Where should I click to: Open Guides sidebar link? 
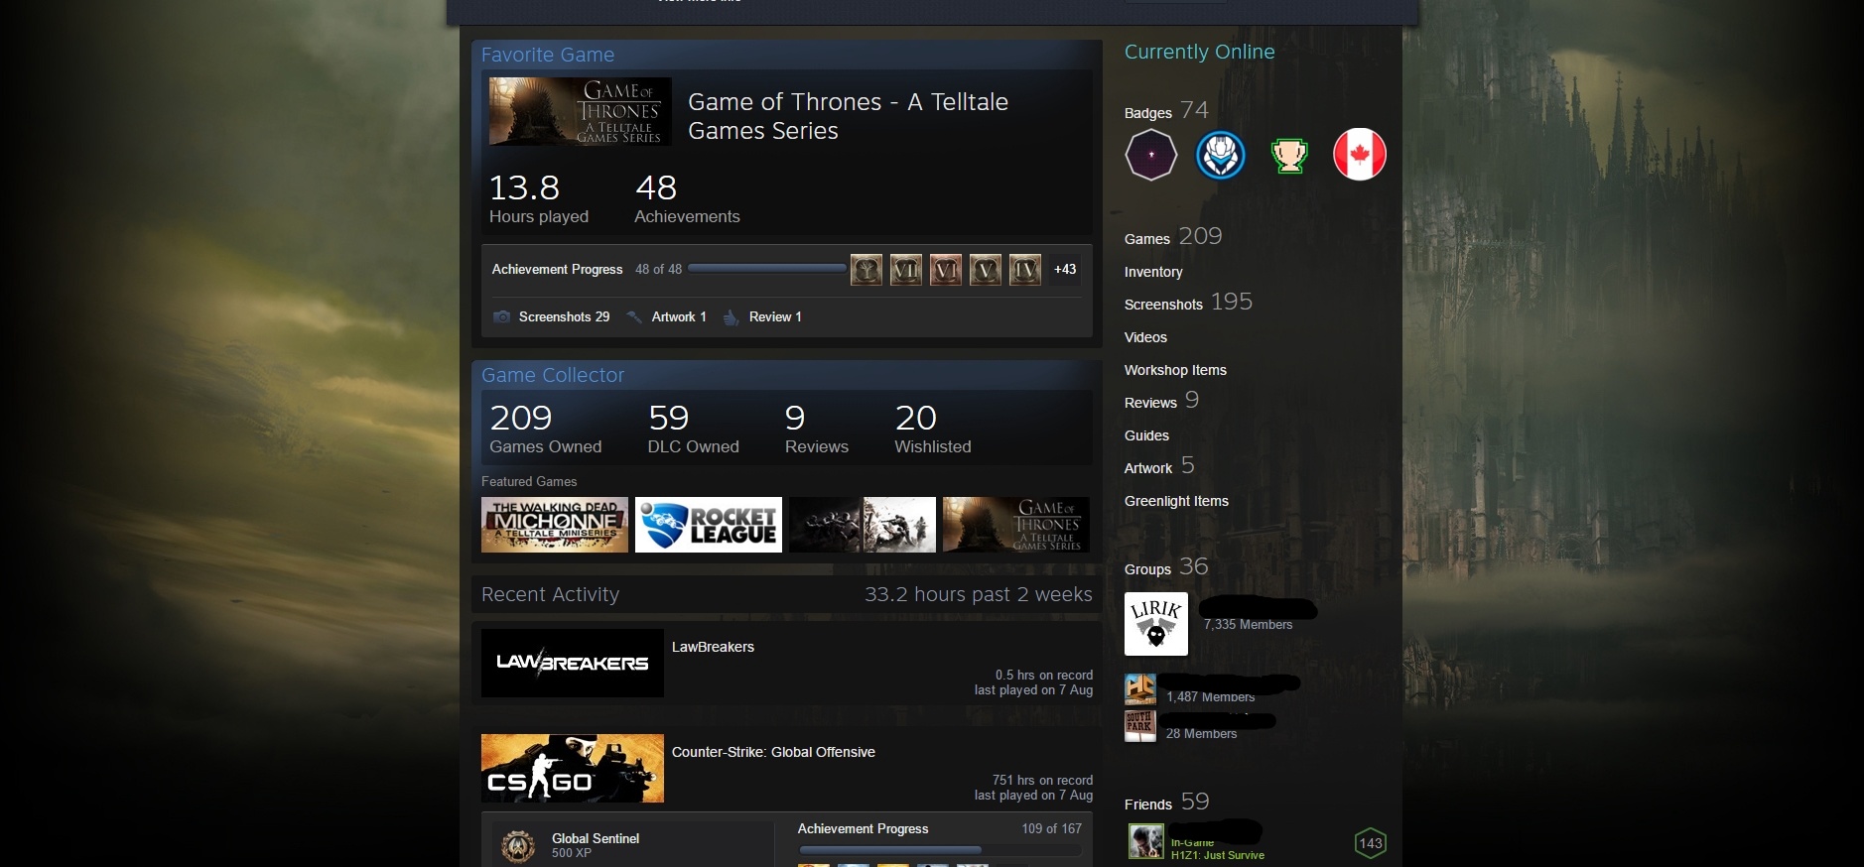(1146, 435)
